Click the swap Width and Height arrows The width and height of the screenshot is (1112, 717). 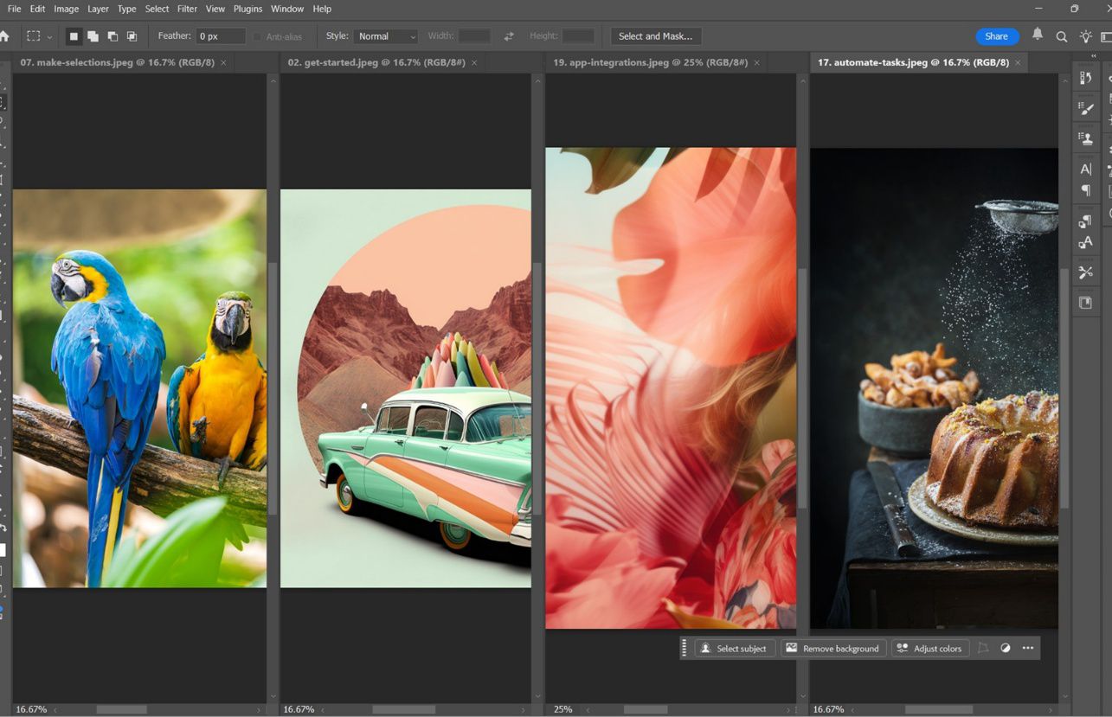coord(509,36)
